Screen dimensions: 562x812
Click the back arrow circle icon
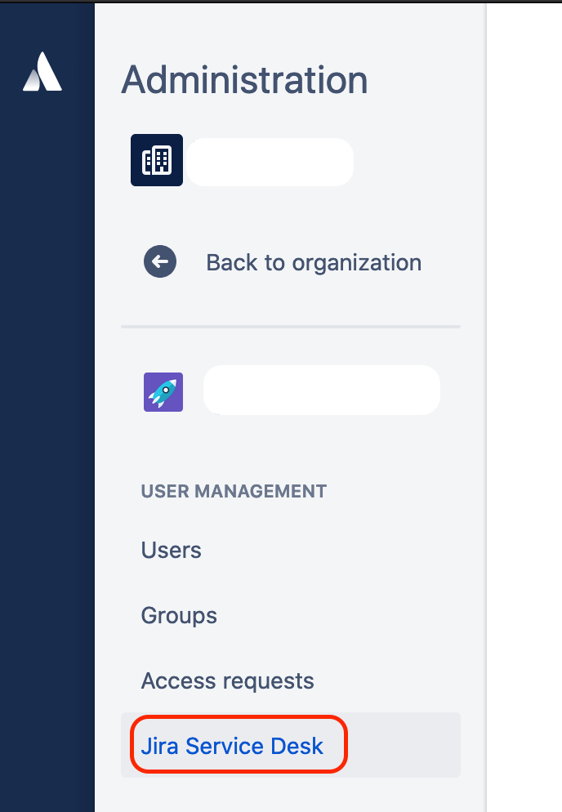160,261
